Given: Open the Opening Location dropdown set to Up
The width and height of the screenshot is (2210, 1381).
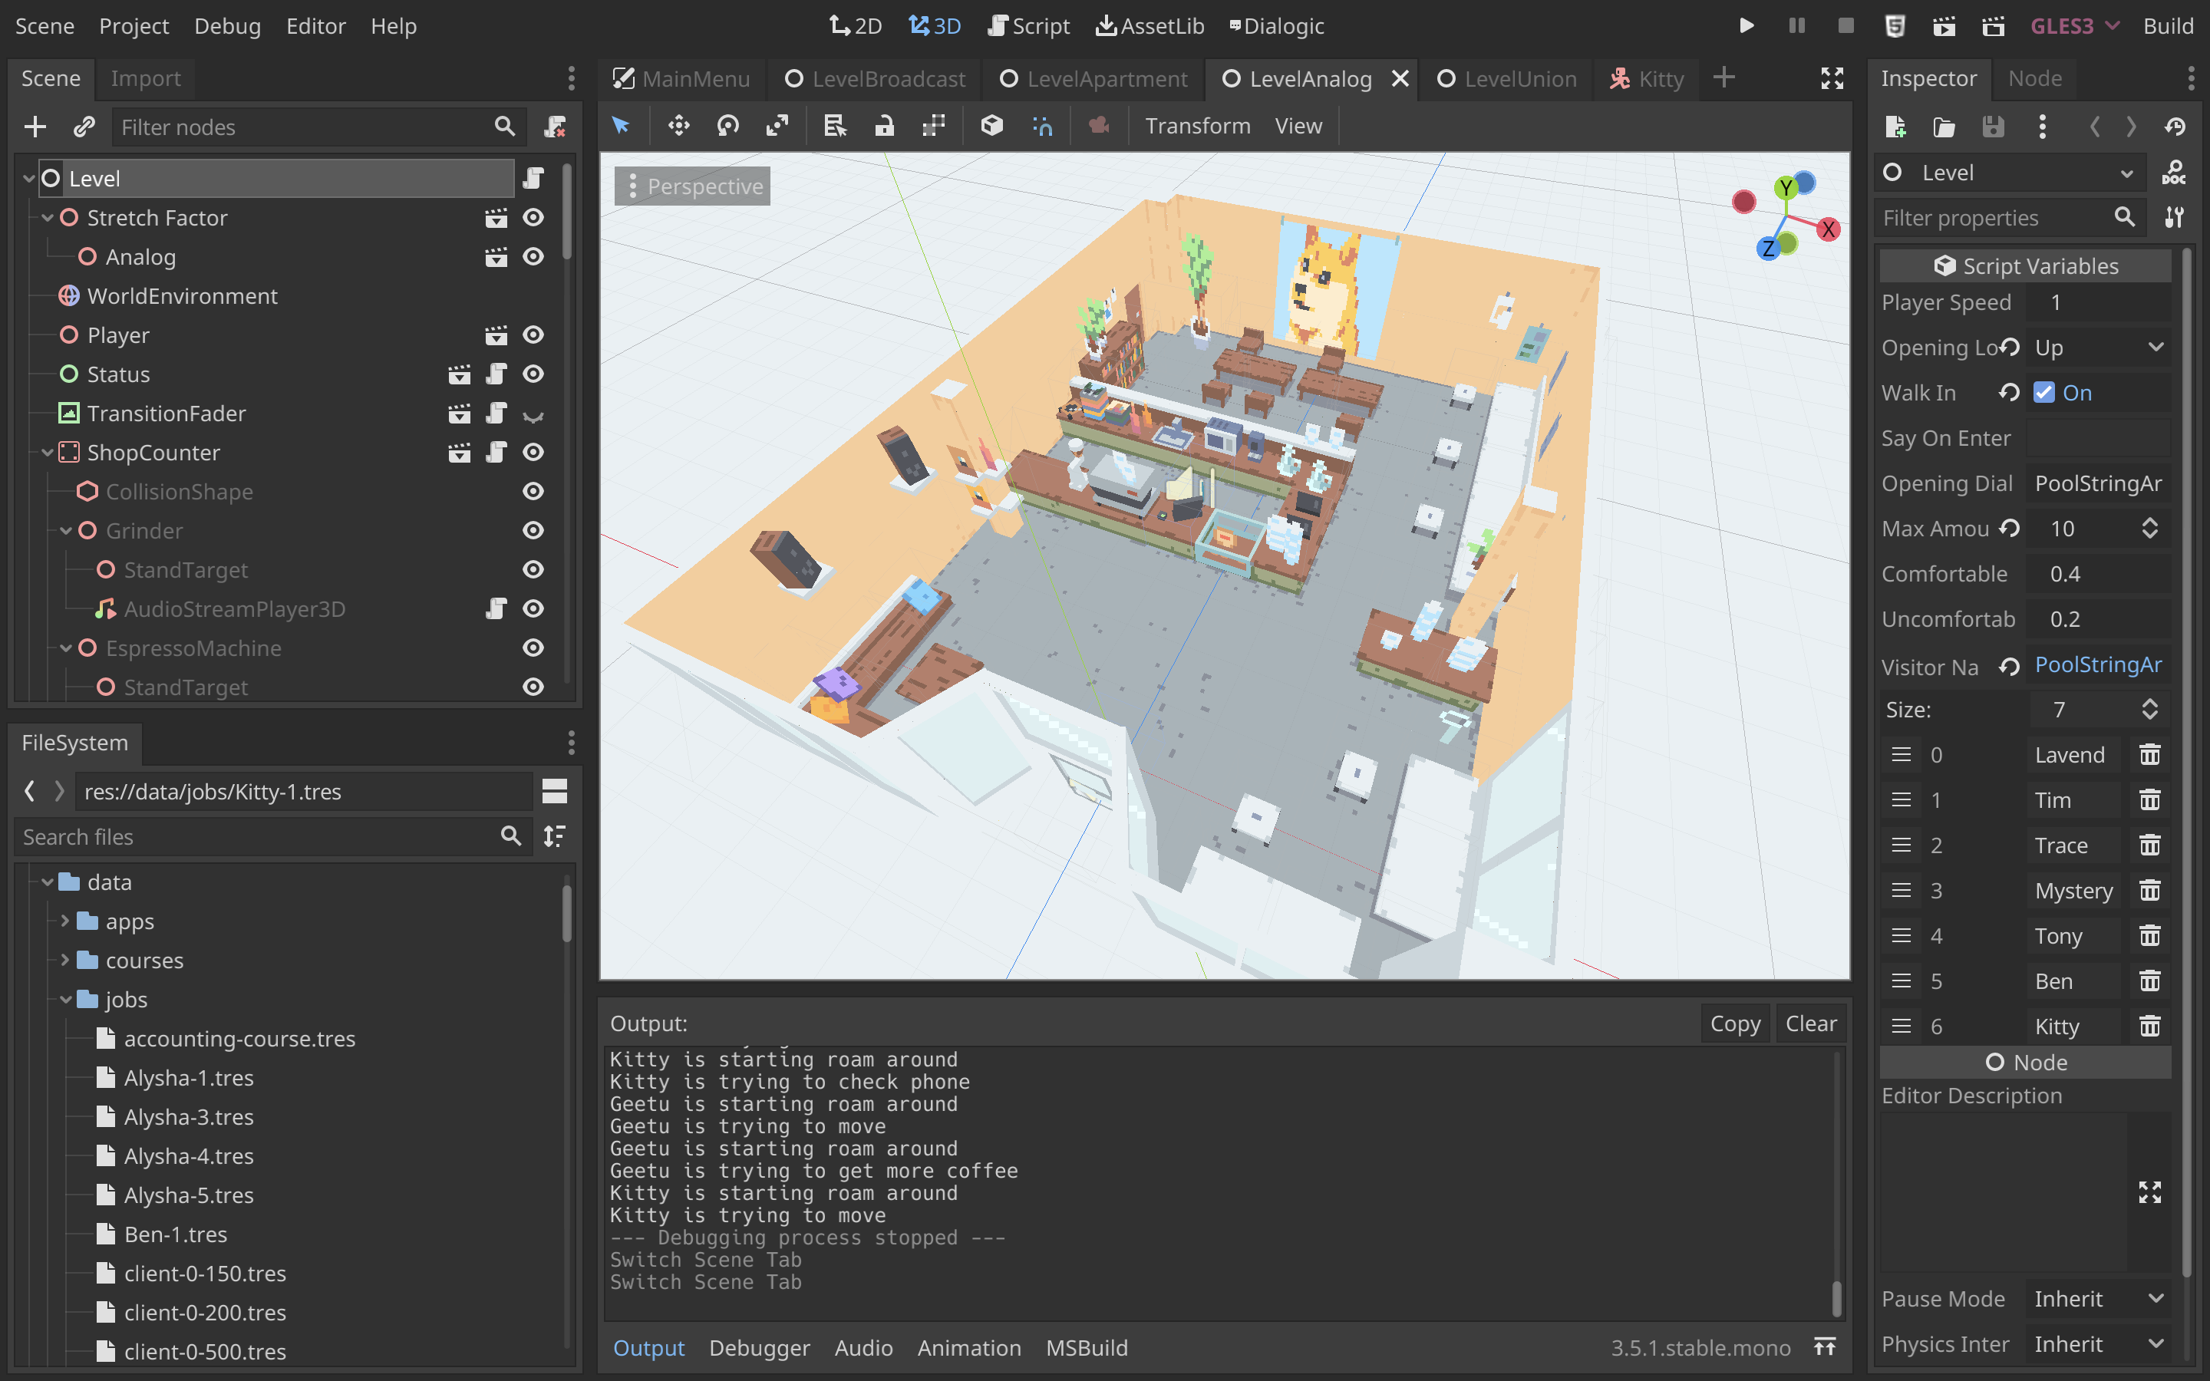Looking at the screenshot, I should (2099, 348).
